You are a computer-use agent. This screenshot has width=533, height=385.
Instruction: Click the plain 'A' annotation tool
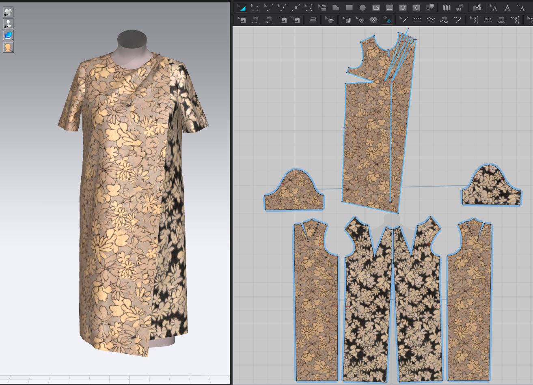[x=507, y=8]
